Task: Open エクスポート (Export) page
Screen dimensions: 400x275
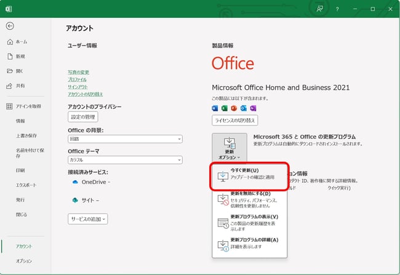Action: coord(26,185)
